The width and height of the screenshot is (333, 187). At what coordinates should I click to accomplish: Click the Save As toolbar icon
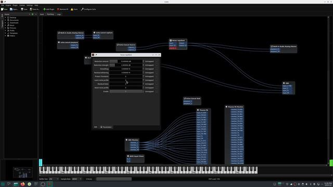click(31, 9)
